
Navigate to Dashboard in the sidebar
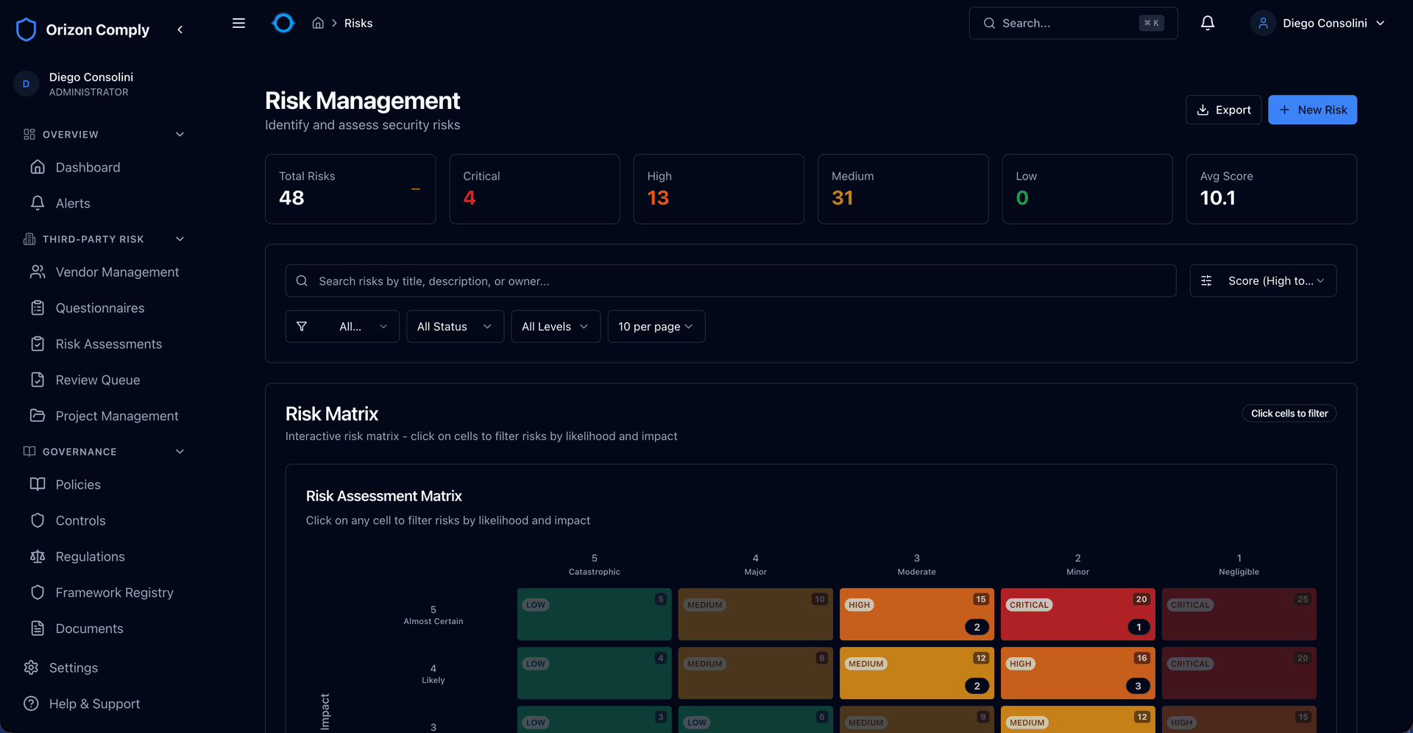[x=88, y=167]
